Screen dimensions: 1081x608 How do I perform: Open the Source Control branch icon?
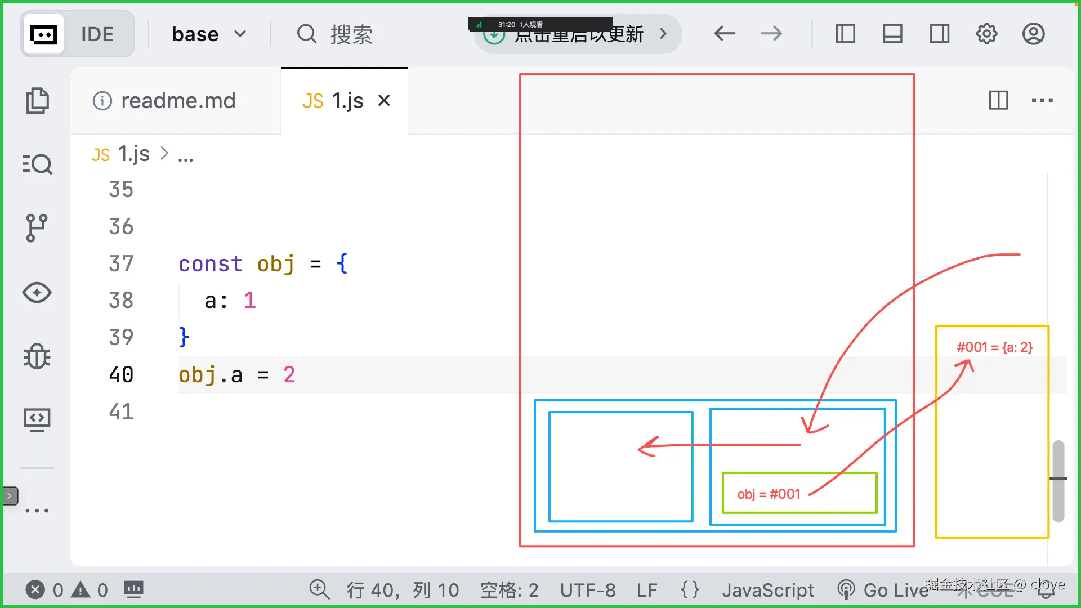tap(37, 228)
